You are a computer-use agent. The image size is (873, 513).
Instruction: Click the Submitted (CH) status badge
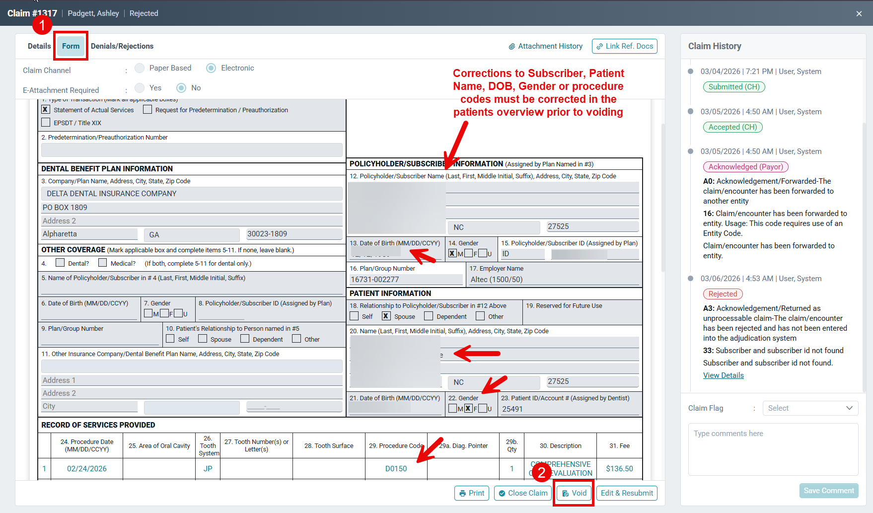point(734,87)
